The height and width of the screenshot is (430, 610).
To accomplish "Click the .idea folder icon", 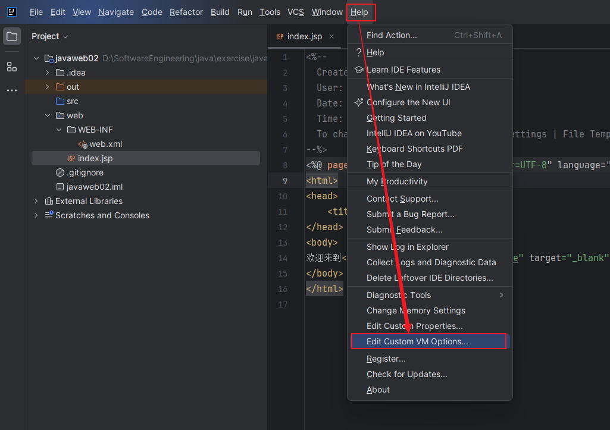I will click(60, 73).
